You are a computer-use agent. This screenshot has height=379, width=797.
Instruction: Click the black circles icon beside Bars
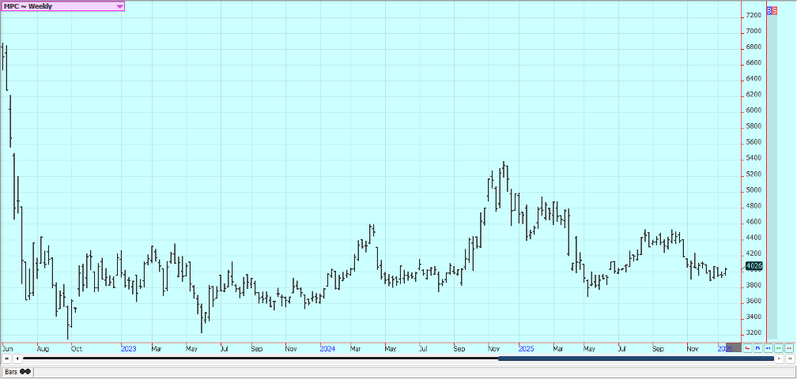(x=25, y=371)
